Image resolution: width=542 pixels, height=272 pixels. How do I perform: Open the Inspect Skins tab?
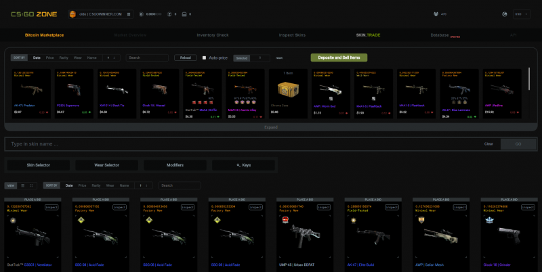[292, 35]
